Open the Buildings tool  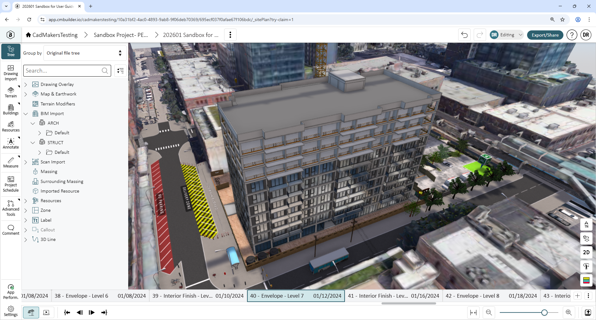coord(11,109)
